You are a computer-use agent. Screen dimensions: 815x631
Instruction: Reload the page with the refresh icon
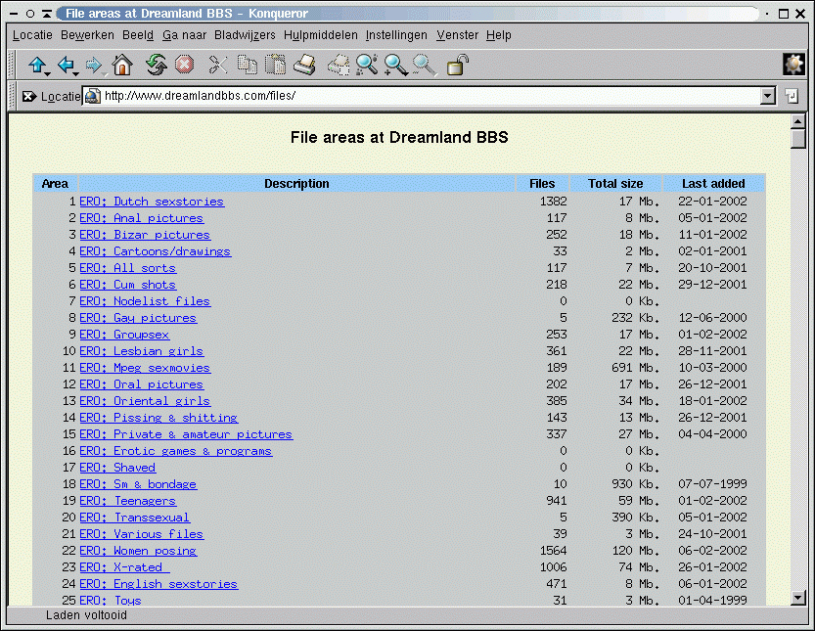156,66
